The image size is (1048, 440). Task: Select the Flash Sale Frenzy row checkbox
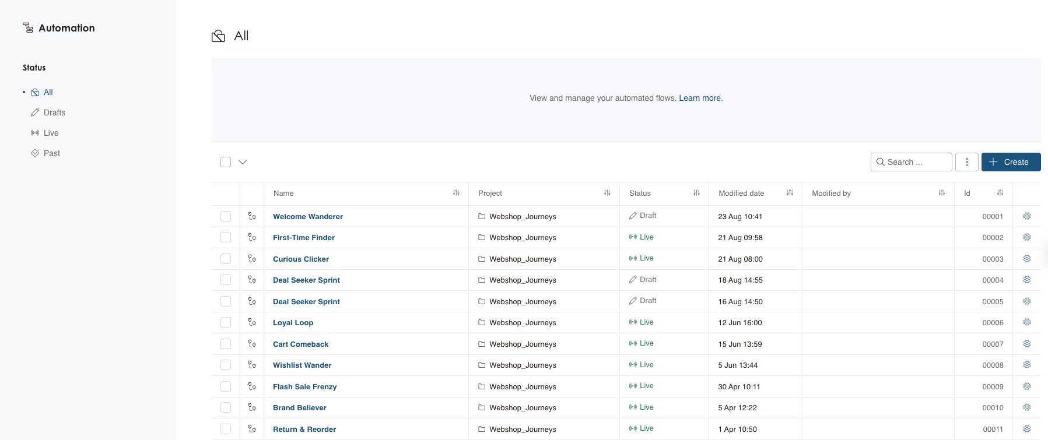pos(226,386)
